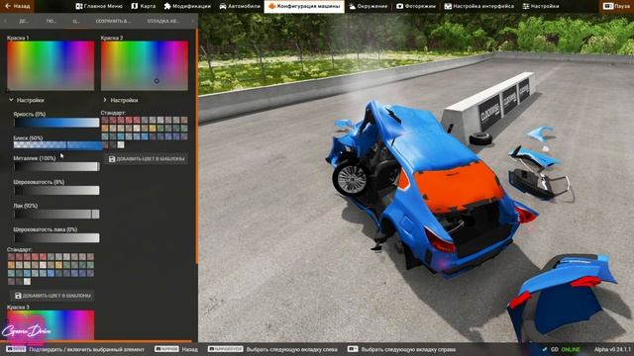Open the СОХРАНИТЬ &... tab
The width and height of the screenshot is (634, 356).
(x=113, y=21)
